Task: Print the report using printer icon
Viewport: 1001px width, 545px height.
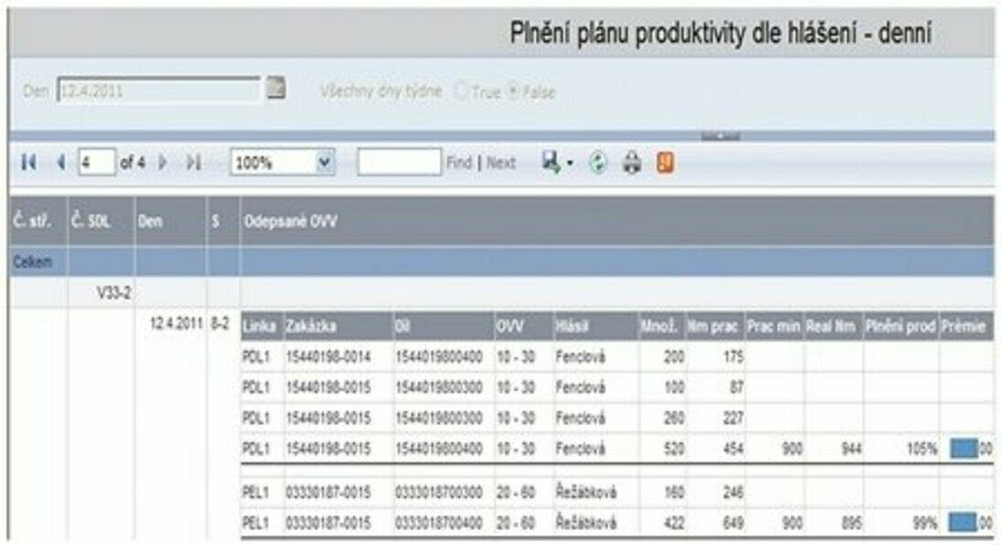Action: 632,164
